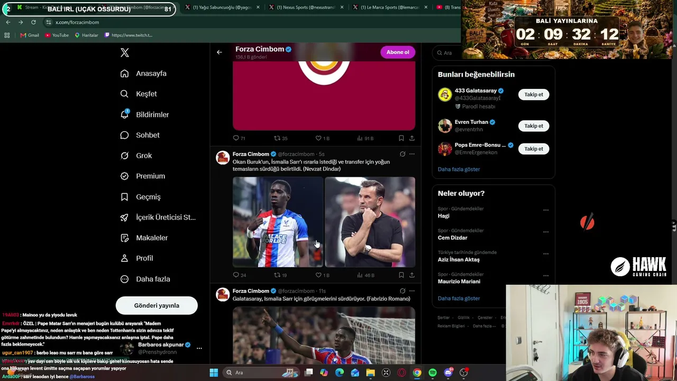Bookmark the Okan Buruk post
This screenshot has width=677, height=381.
click(401, 275)
